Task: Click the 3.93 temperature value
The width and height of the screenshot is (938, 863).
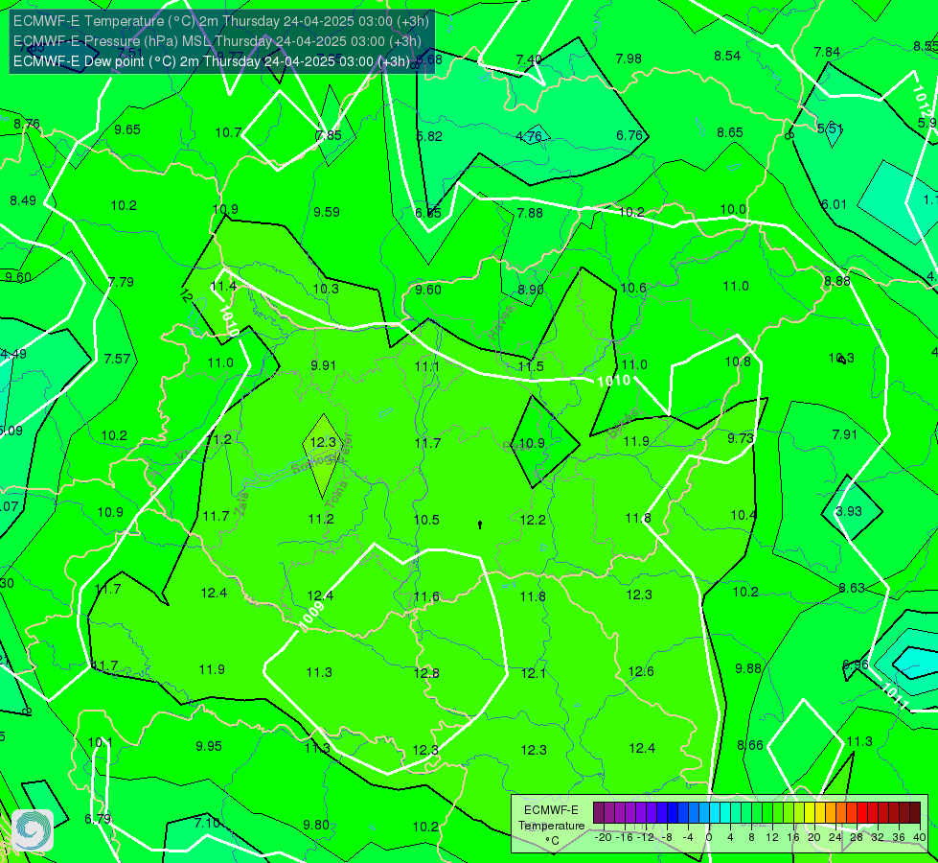Action: point(849,511)
